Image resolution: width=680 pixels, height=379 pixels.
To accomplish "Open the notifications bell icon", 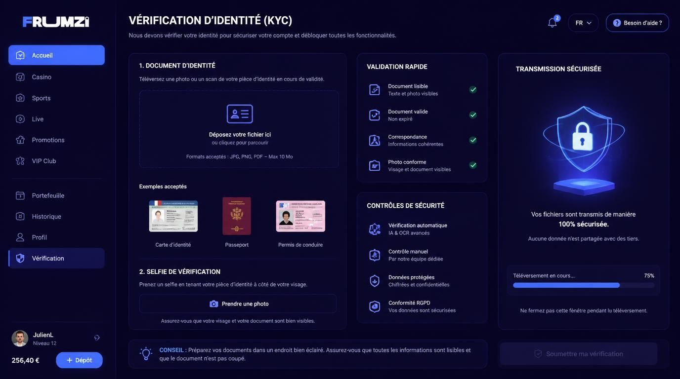I will (x=552, y=23).
